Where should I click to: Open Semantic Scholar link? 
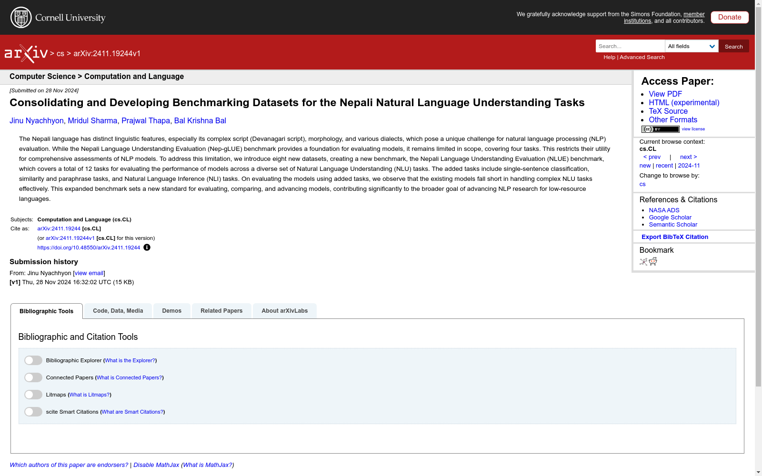(673, 225)
